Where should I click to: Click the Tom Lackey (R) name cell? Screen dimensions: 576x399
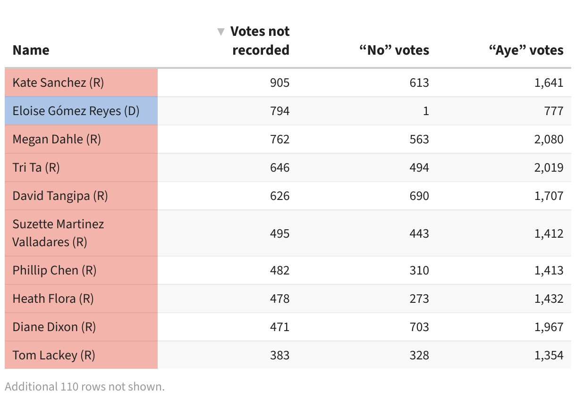tap(54, 355)
